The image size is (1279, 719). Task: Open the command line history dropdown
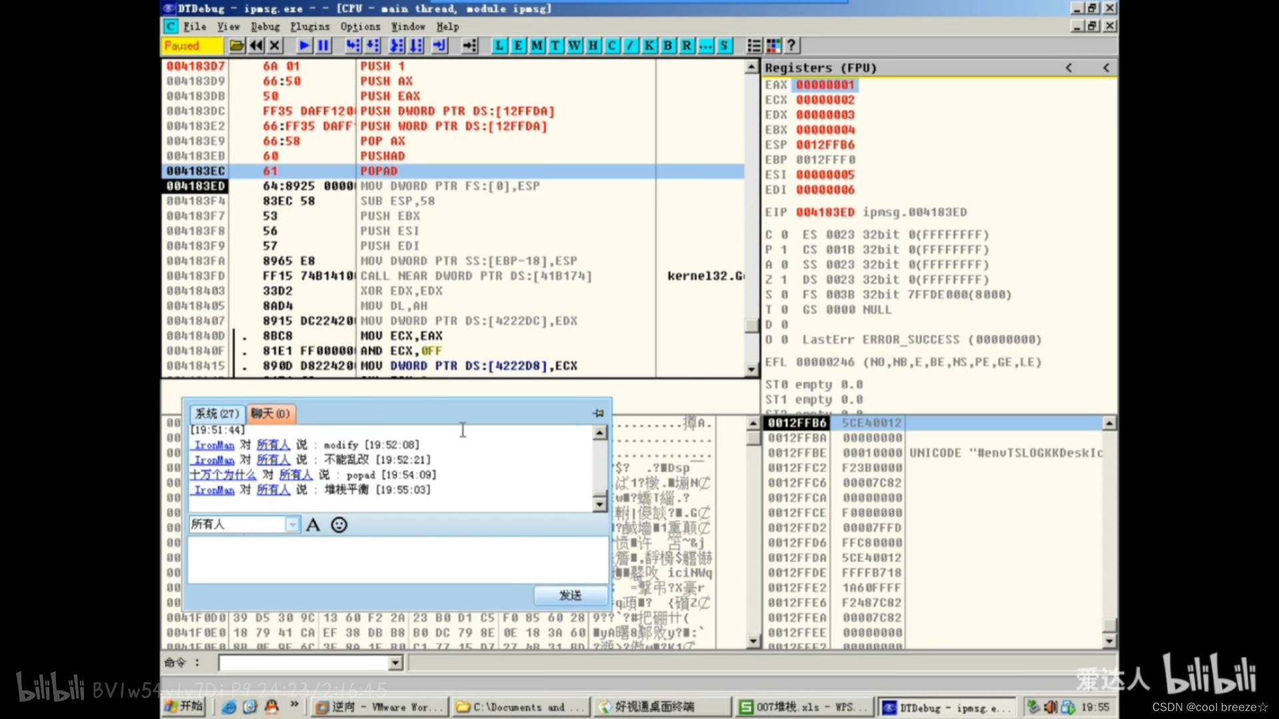[395, 663]
